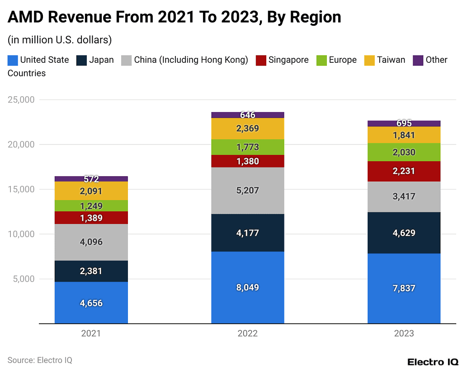The height and width of the screenshot is (373, 463).
Task: Select the 'Taiwan' legend label
Action: [391, 60]
